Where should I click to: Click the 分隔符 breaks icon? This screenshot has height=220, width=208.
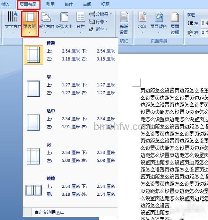[92, 14]
